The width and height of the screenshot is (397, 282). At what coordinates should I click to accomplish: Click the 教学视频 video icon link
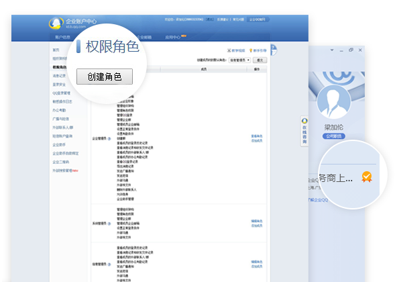[x=236, y=50]
